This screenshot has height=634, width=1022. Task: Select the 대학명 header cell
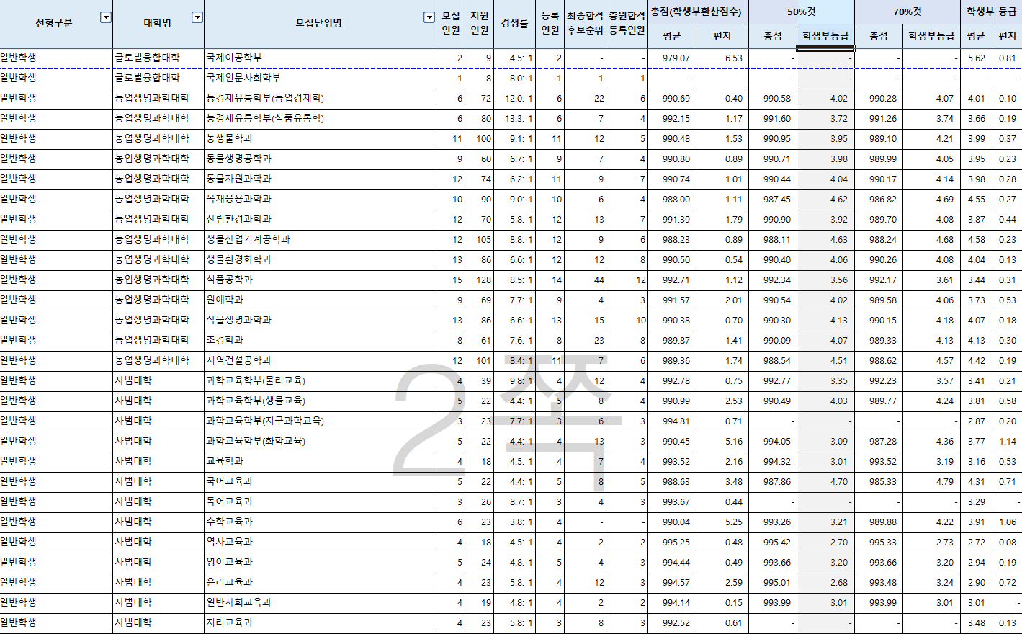click(158, 24)
